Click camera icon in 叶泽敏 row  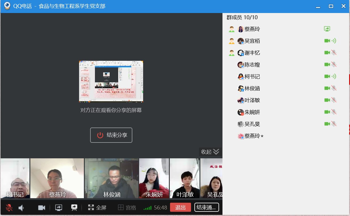click(327, 100)
